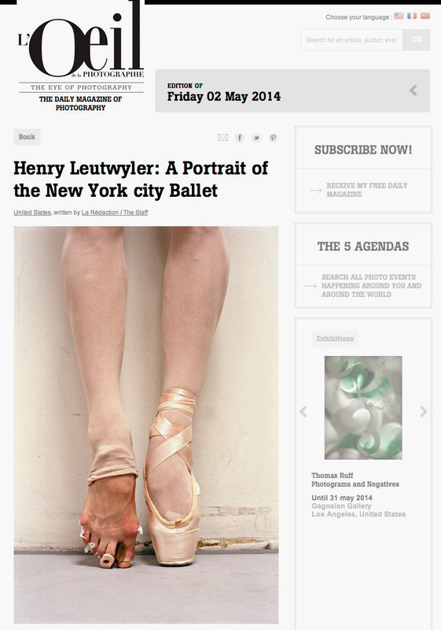Show previous exhibition in carousel
The width and height of the screenshot is (441, 630).
(x=303, y=411)
